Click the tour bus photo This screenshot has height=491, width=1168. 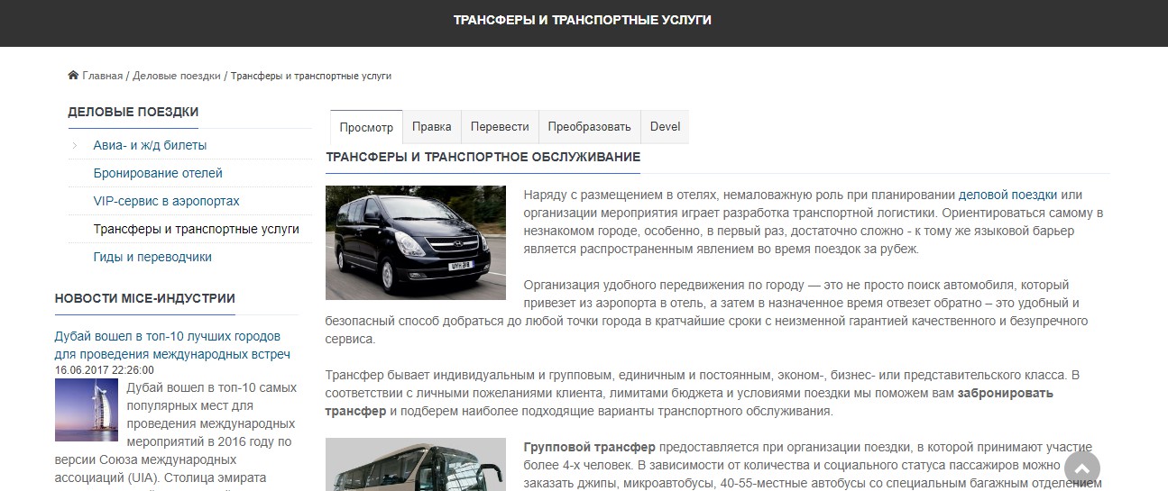[x=416, y=464]
